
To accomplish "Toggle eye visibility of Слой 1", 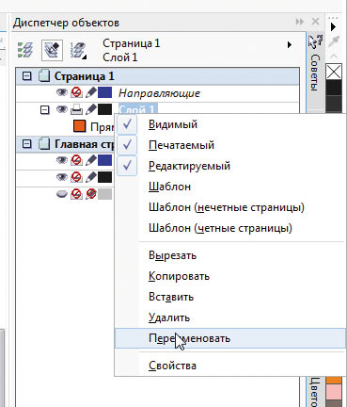I will (62, 109).
